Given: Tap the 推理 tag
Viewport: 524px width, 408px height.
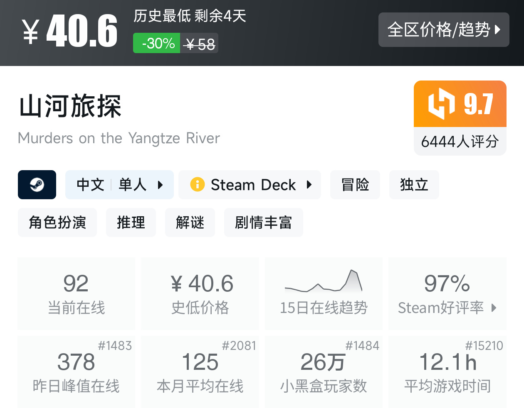Looking at the screenshot, I should (x=131, y=222).
